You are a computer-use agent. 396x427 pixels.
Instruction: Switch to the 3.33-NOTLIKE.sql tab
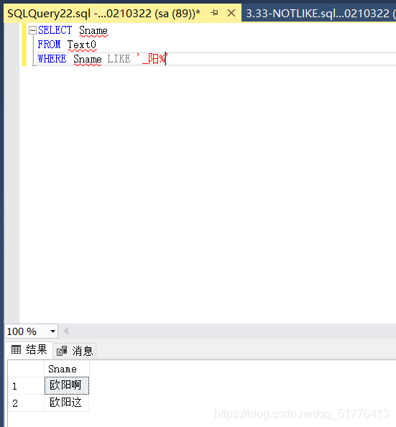[x=318, y=13]
